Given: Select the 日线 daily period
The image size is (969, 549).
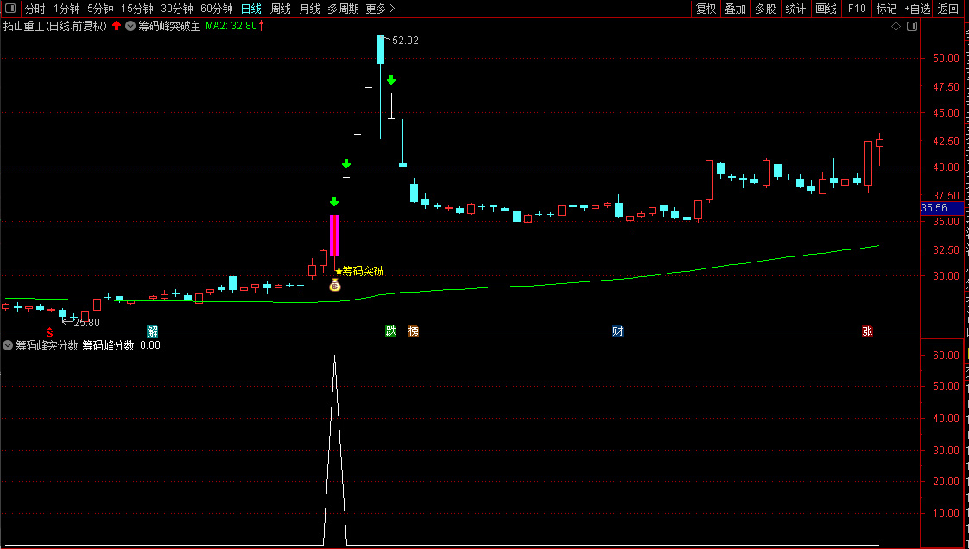Looking at the screenshot, I should [x=251, y=9].
